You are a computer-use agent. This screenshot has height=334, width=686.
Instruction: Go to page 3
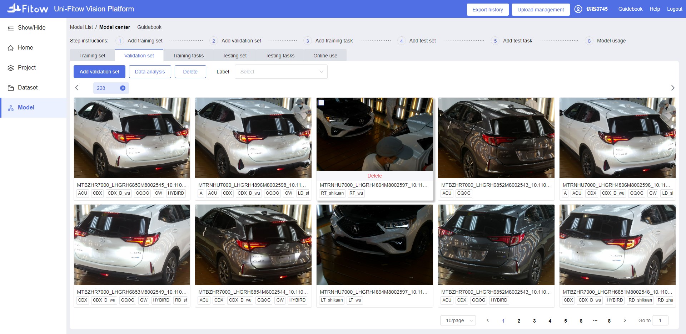pyautogui.click(x=534, y=321)
